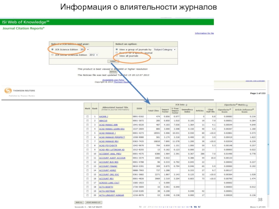Open the ACAD MANAGE PERSPECT journal link
The image size is (279, 209).
(x=112, y=137)
